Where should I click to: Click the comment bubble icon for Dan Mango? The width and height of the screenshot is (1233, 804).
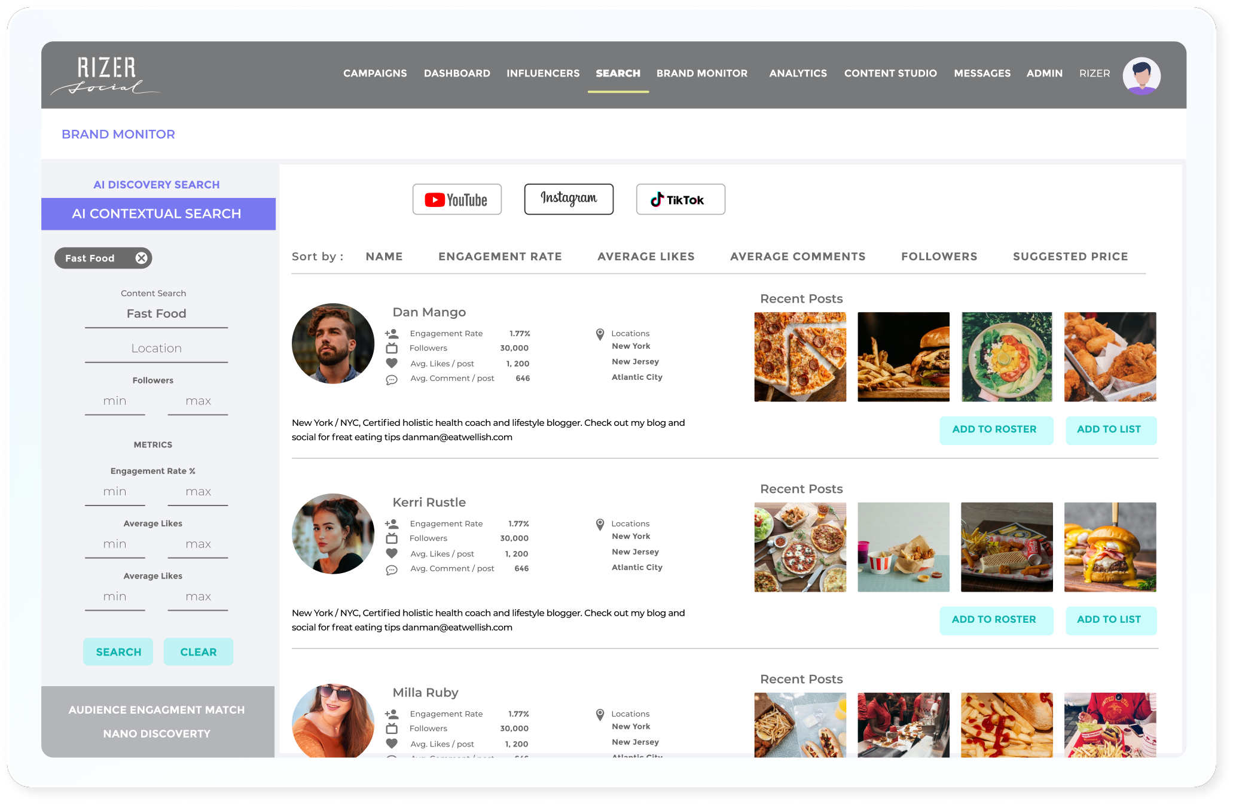392,379
